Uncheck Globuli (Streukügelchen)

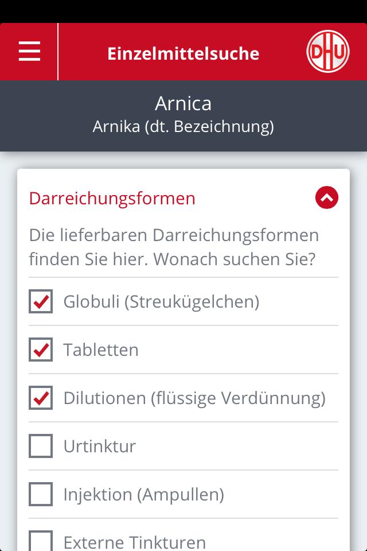pyautogui.click(x=40, y=300)
